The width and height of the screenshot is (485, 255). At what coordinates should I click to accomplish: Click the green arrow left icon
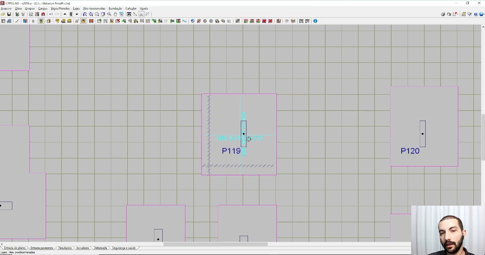click(124, 21)
